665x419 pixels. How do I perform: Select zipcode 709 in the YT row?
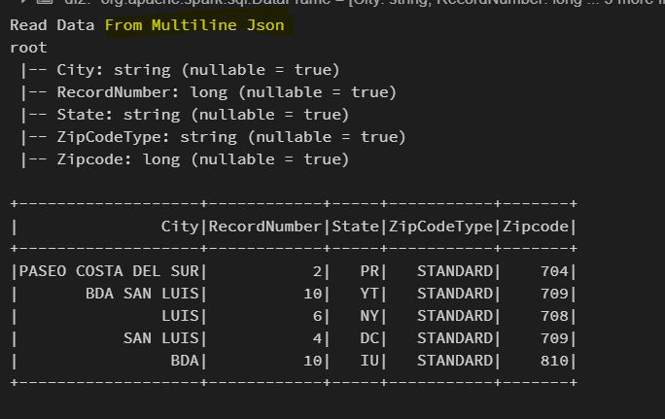(x=554, y=294)
